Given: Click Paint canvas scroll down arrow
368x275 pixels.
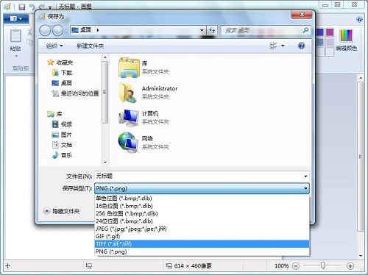Looking at the screenshot, I should point(361,256).
